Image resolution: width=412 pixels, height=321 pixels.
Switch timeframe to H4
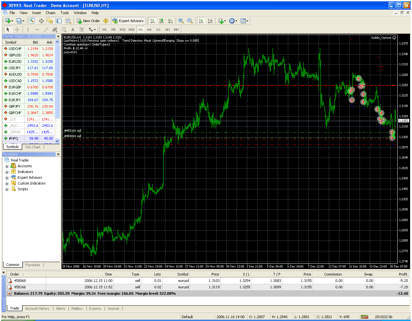[149, 29]
